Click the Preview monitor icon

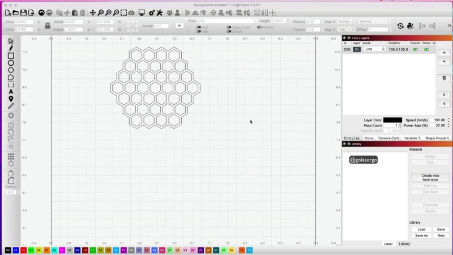coord(142,12)
